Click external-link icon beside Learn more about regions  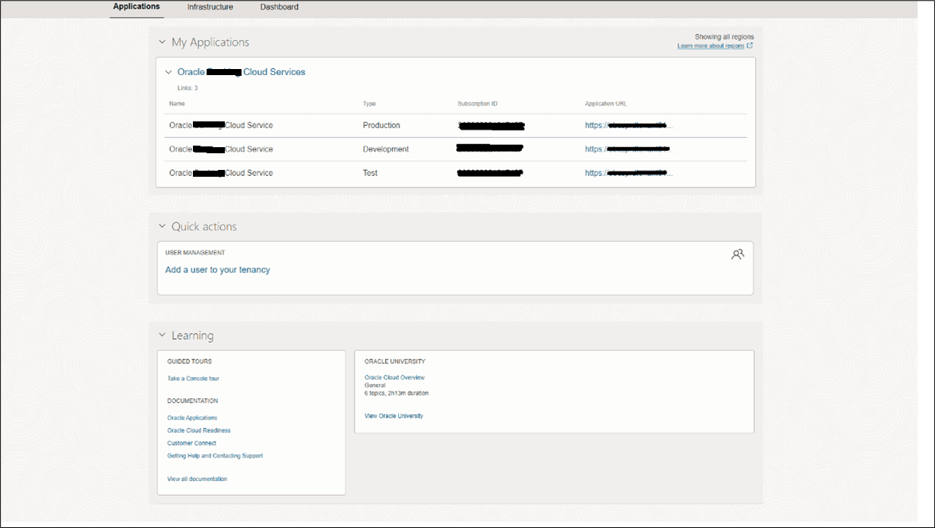pos(750,46)
